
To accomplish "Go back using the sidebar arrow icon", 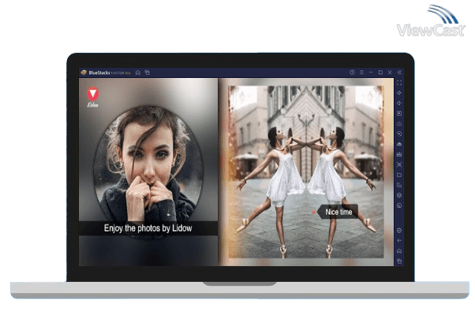I will click(399, 240).
